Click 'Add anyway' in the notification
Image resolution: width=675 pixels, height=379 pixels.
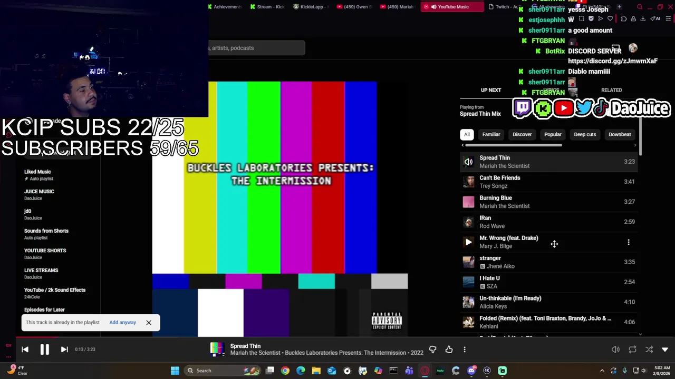[x=122, y=322]
